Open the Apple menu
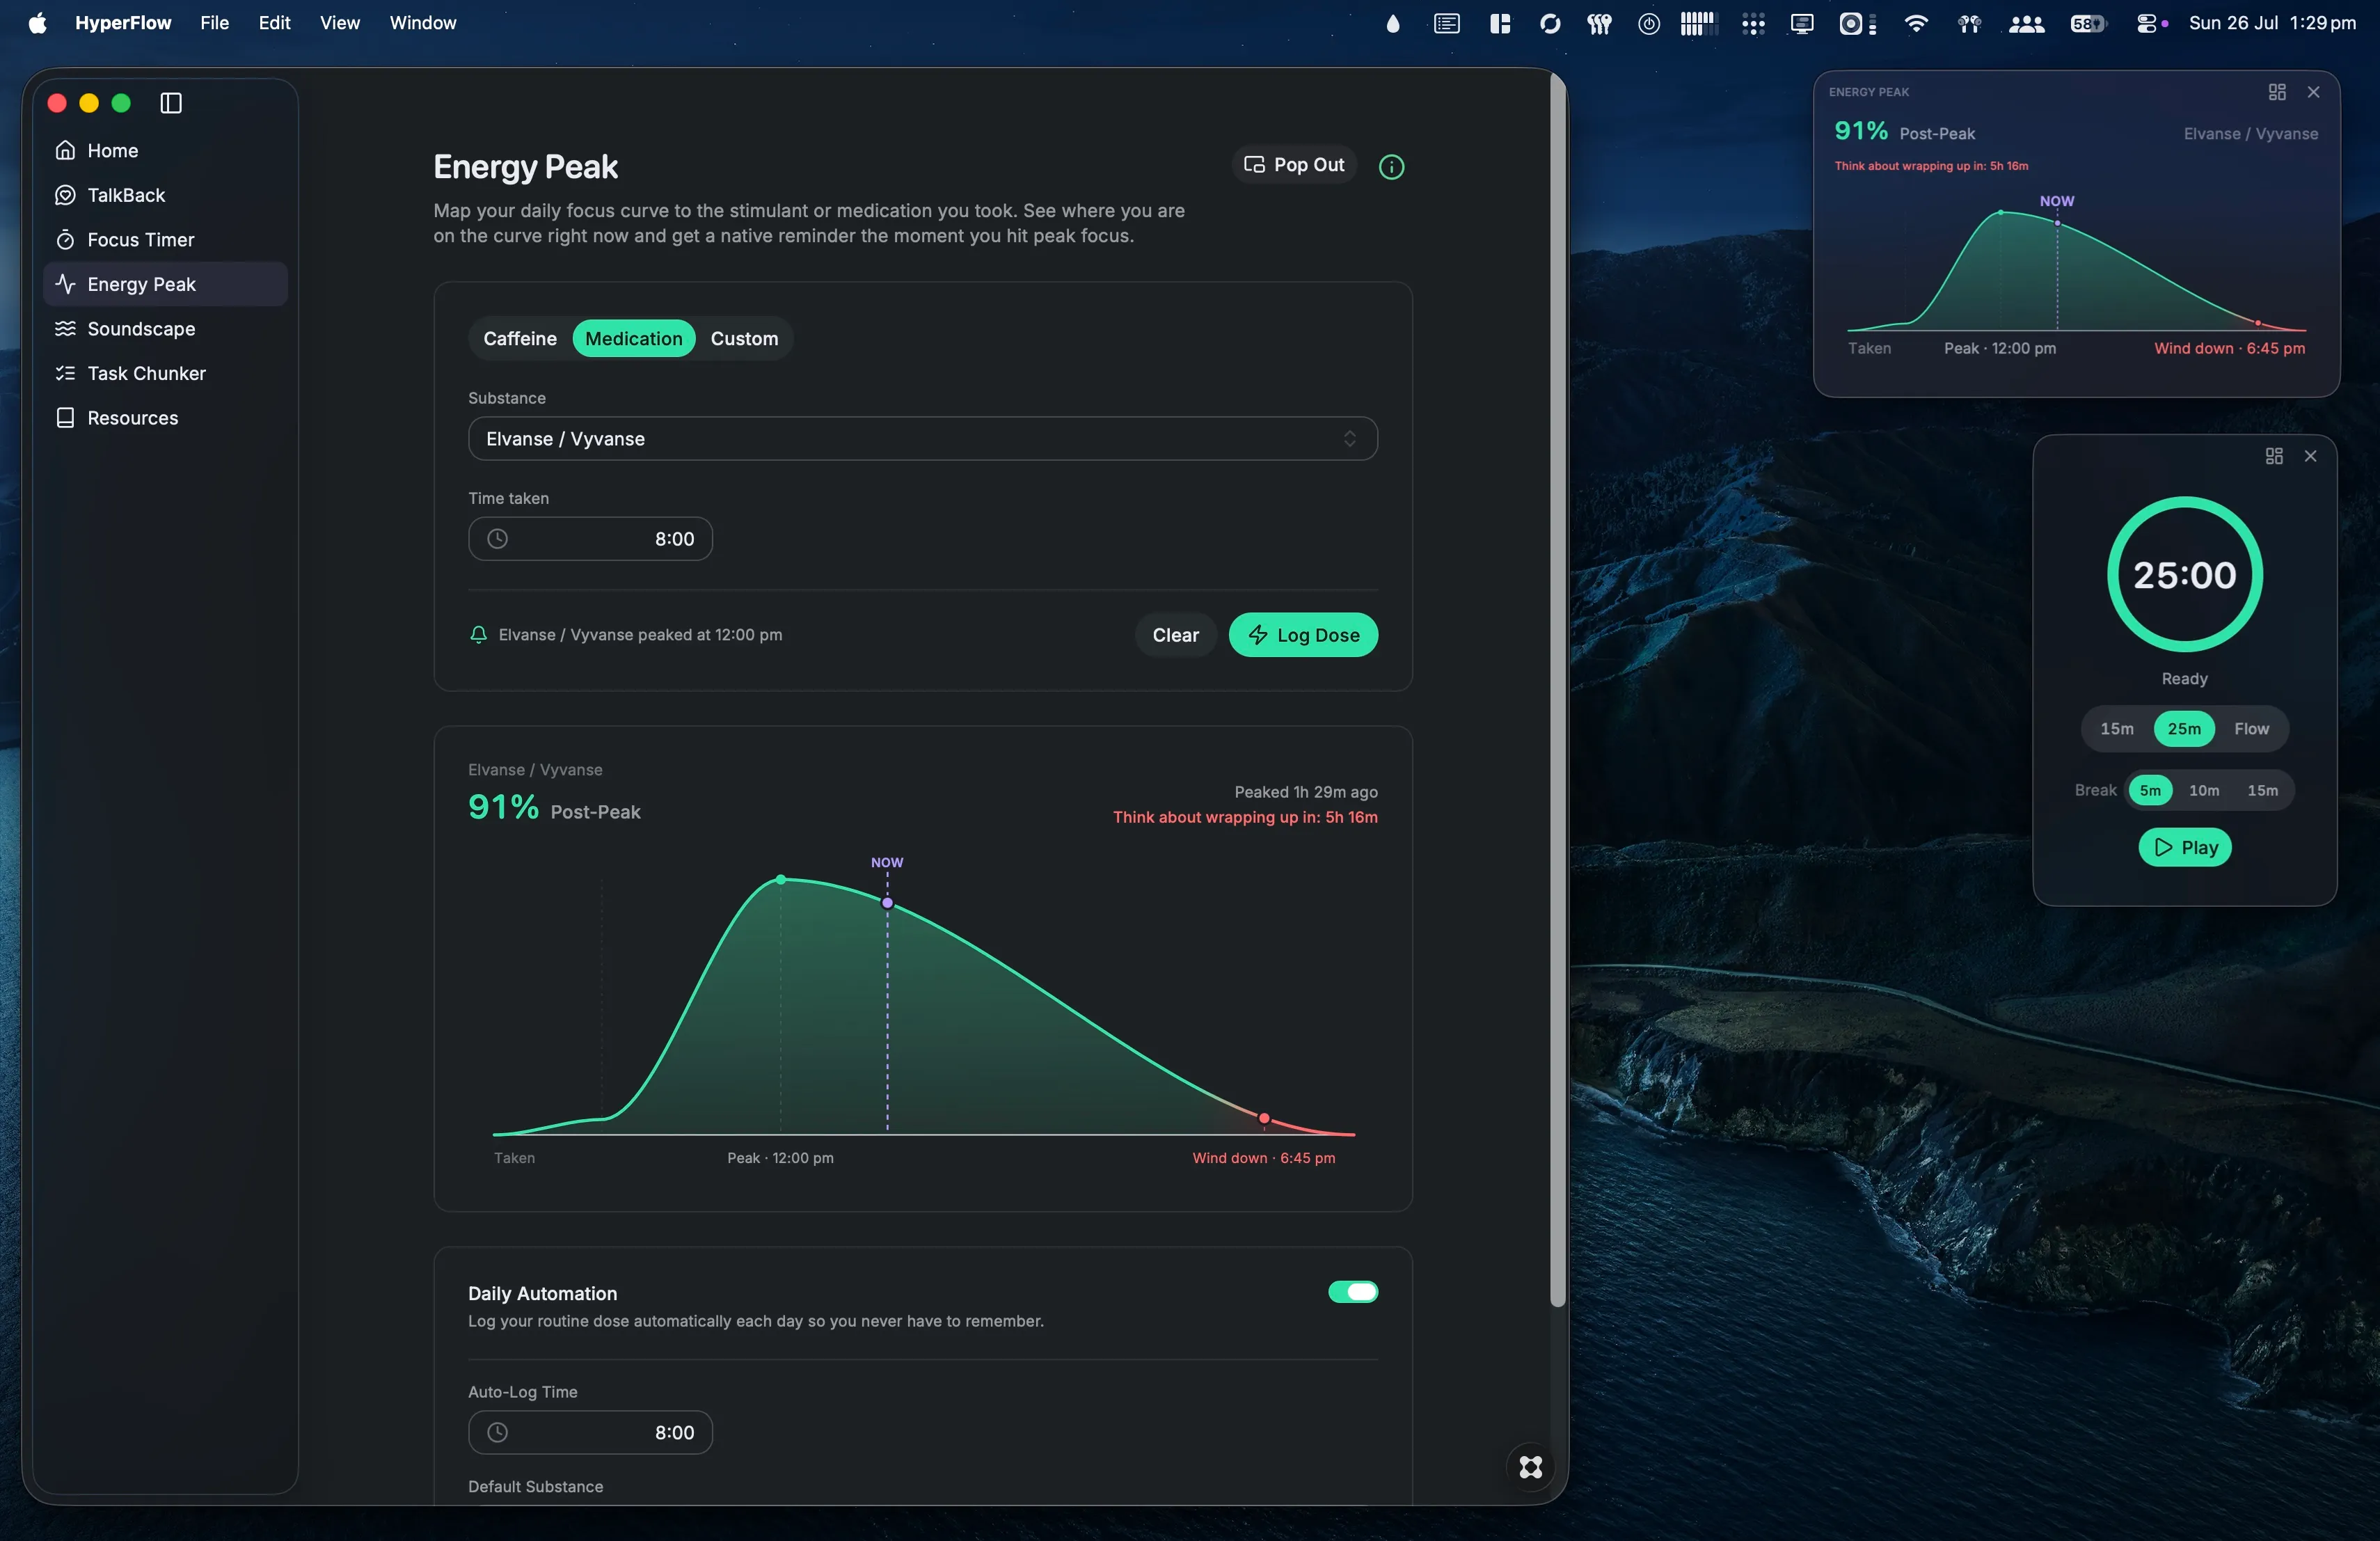This screenshot has width=2380, height=1541. coord(37,23)
